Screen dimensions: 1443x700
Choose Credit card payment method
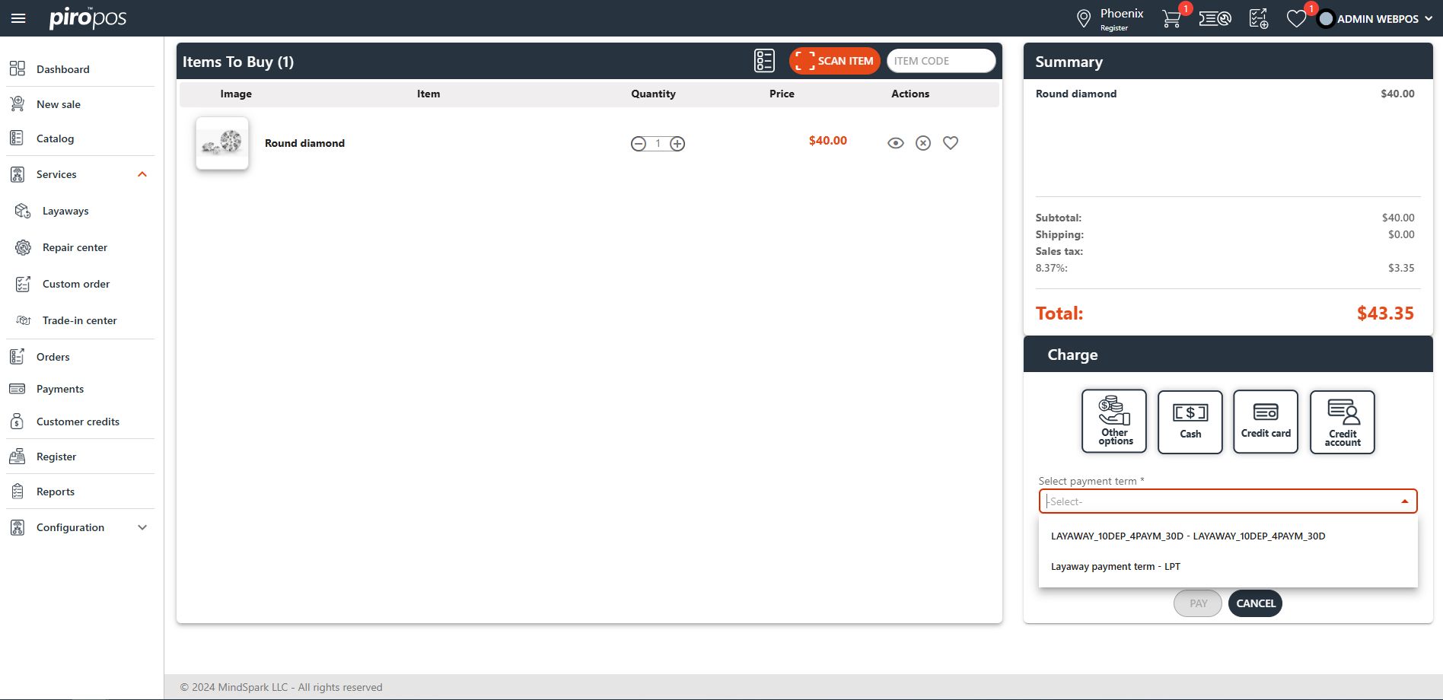click(1265, 422)
